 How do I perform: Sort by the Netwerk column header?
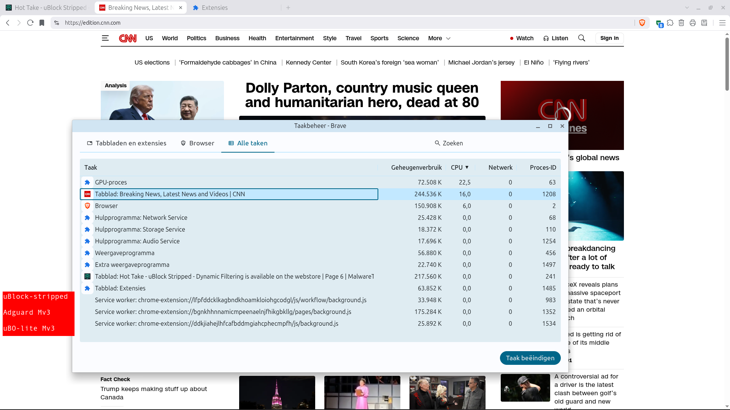500,167
